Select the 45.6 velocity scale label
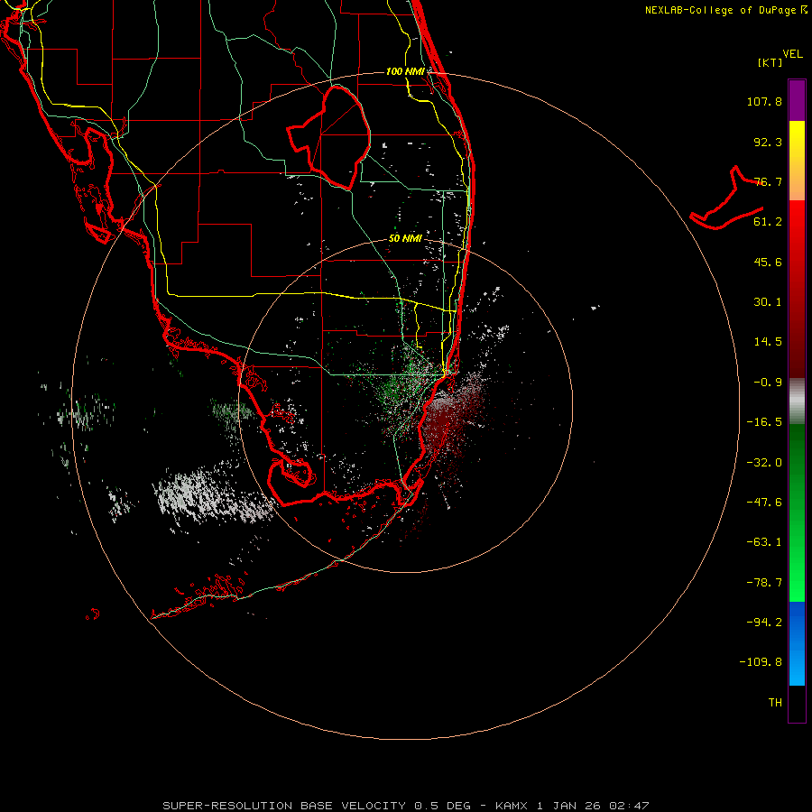This screenshot has width=812, height=812. tap(768, 262)
